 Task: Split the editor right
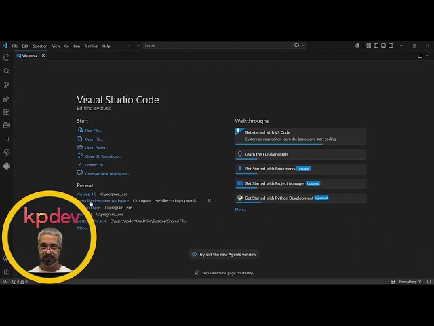point(420,56)
